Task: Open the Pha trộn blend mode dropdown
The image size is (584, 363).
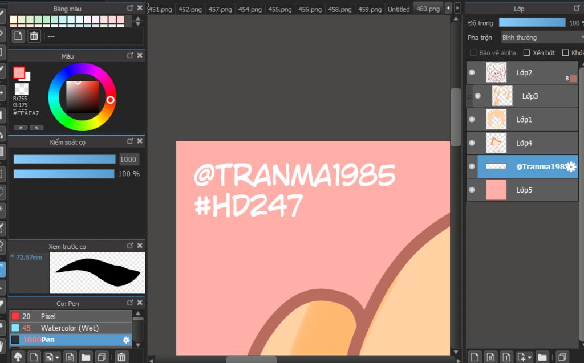Action: (x=543, y=37)
